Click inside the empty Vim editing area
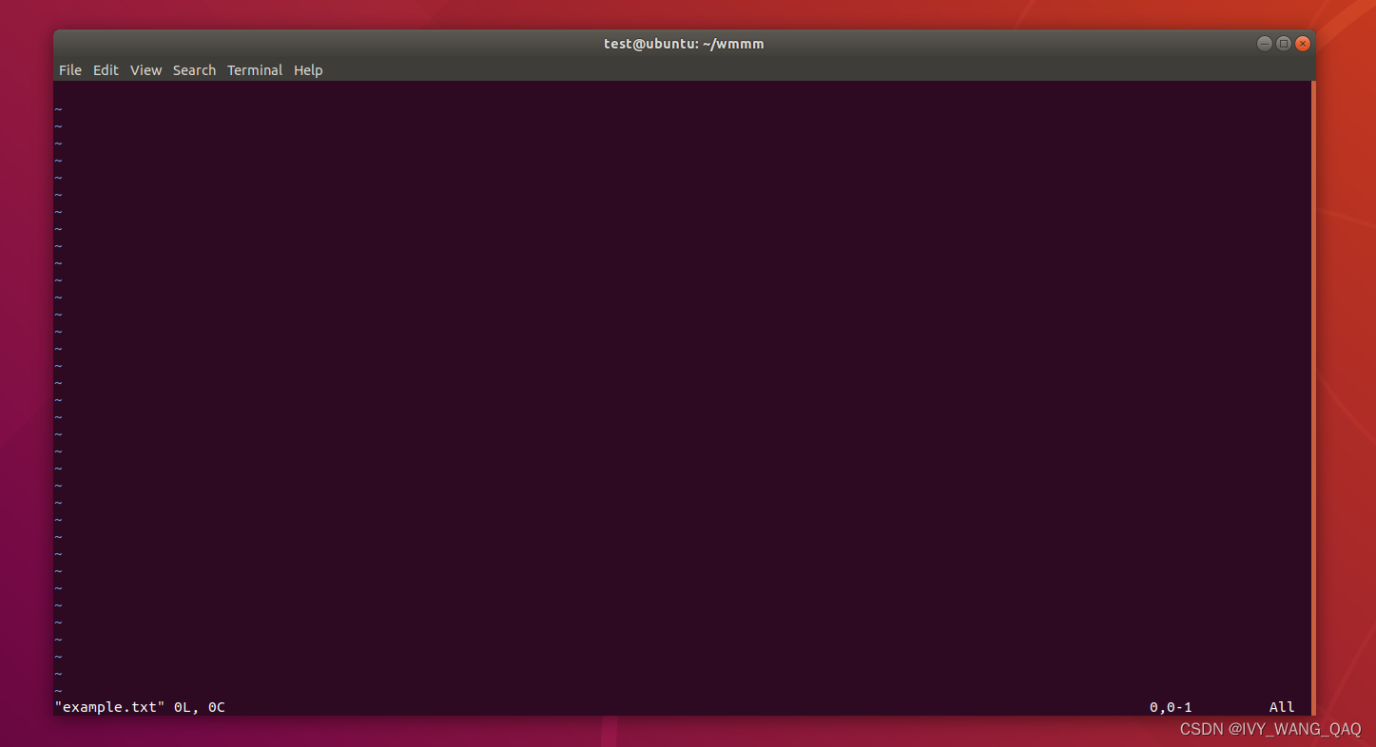This screenshot has width=1376, height=747. (x=666, y=380)
